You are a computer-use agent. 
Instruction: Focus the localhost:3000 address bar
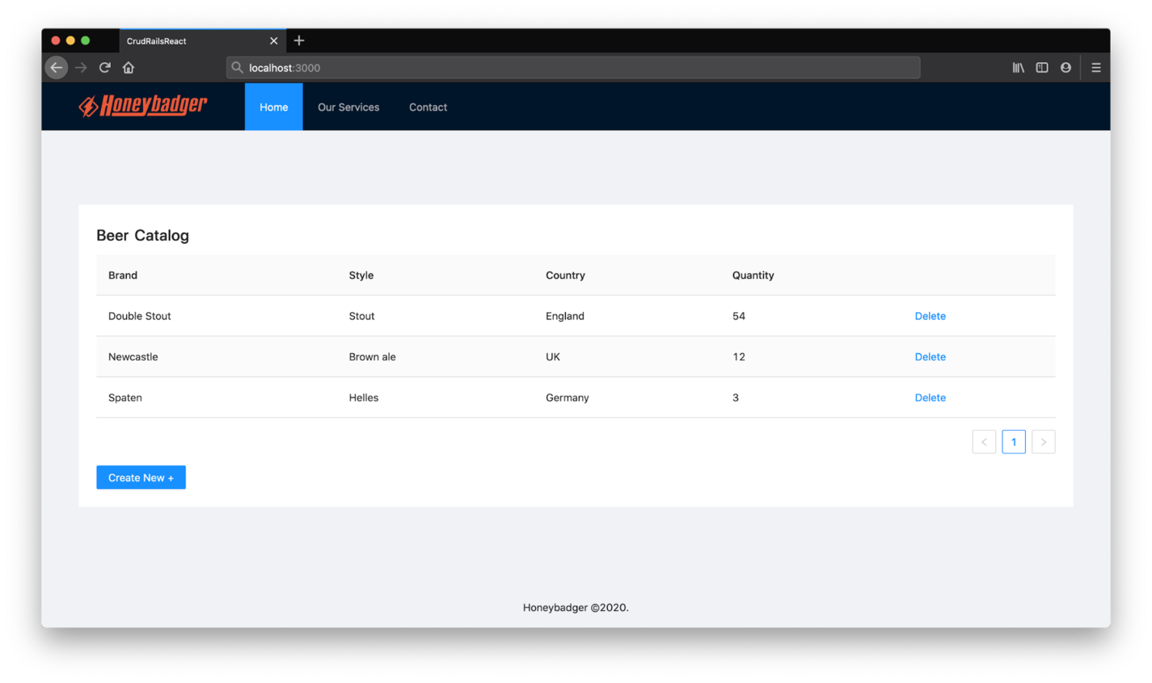click(572, 68)
